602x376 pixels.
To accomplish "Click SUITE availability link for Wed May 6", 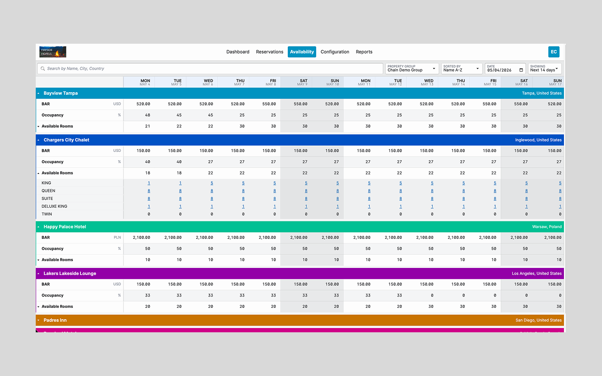I will [x=212, y=199].
